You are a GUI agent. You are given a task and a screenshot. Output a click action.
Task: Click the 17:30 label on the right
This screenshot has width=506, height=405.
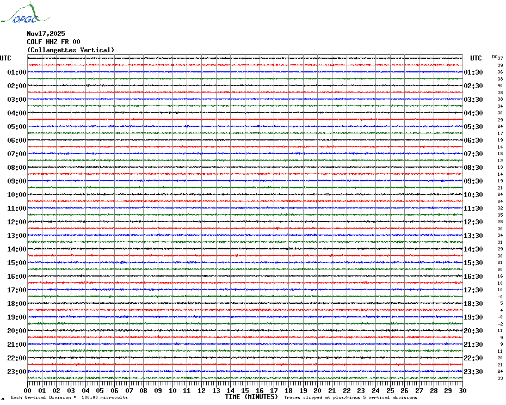[x=473, y=290]
